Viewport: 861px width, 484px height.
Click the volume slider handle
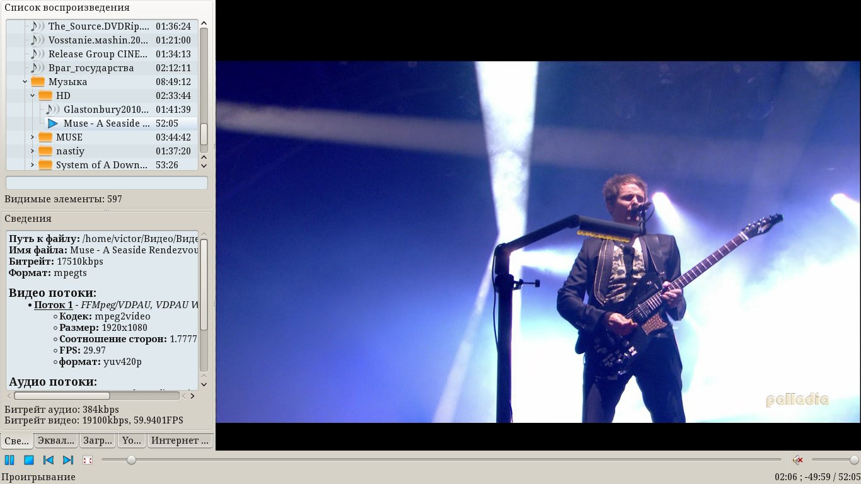(x=854, y=460)
